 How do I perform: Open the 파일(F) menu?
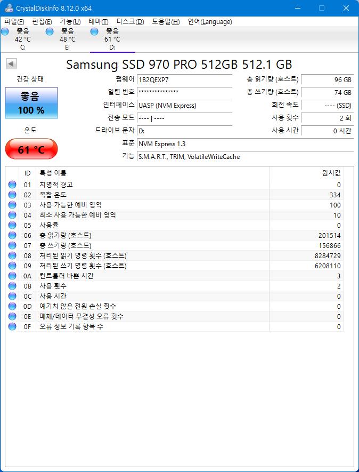[x=14, y=22]
